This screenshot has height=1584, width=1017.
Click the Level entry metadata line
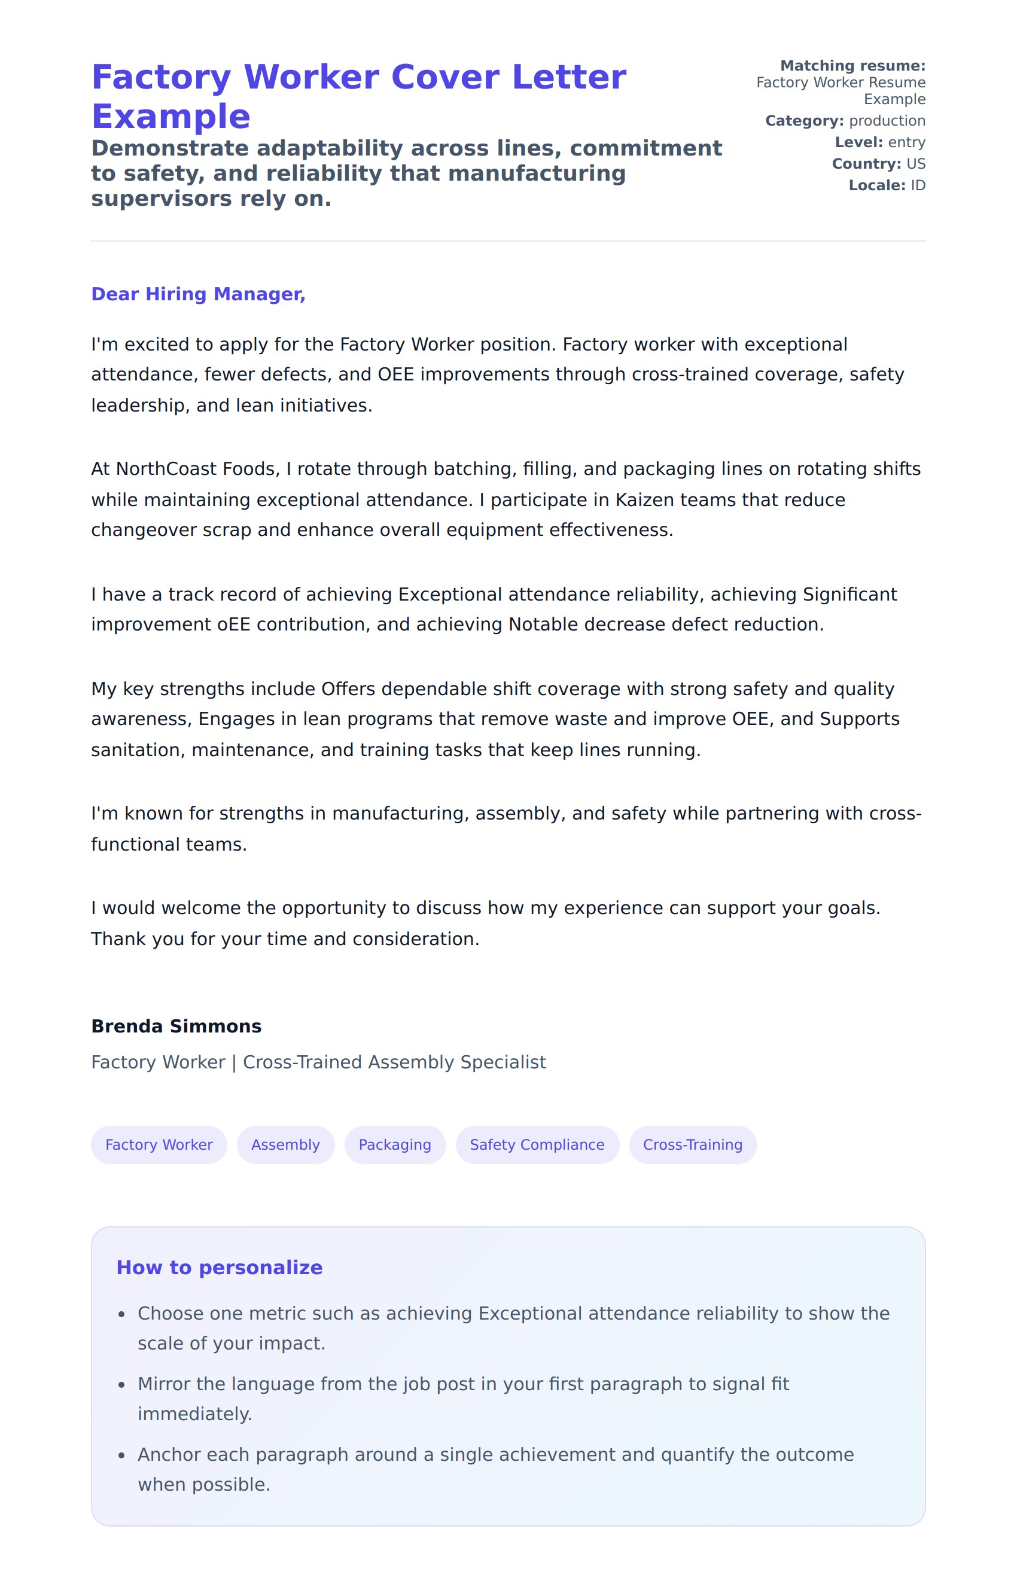pos(879,142)
